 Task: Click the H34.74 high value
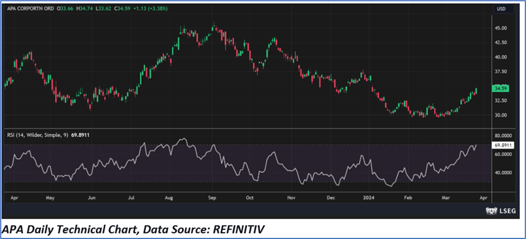tap(84, 8)
